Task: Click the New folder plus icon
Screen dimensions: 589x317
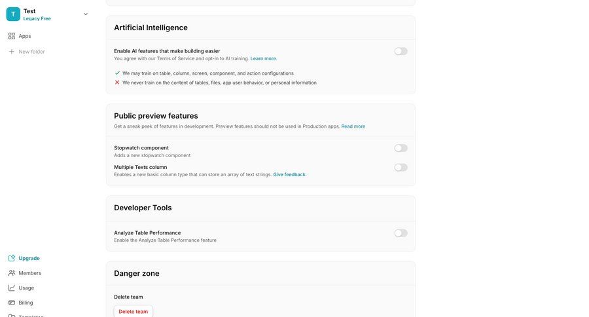Action: coord(12,52)
